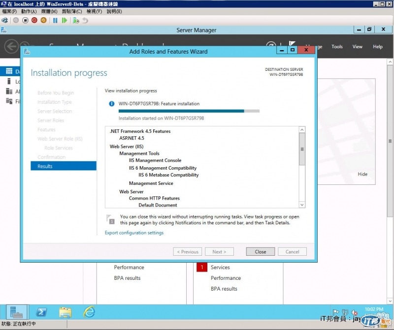
Task: Open Server Manager Tools menu
Action: 337,47
